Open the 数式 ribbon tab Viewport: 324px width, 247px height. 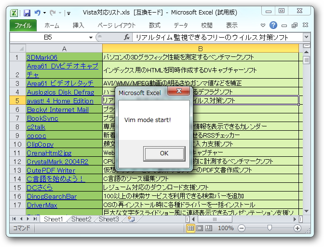pos(155,26)
